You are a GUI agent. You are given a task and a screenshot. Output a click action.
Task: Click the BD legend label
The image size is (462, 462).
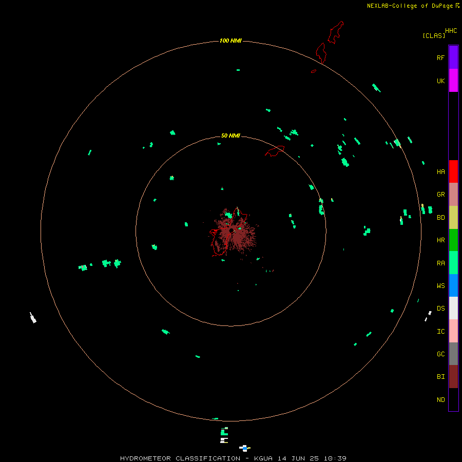tap(440, 218)
